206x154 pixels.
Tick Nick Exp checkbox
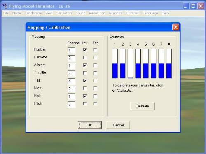(x=95, y=88)
